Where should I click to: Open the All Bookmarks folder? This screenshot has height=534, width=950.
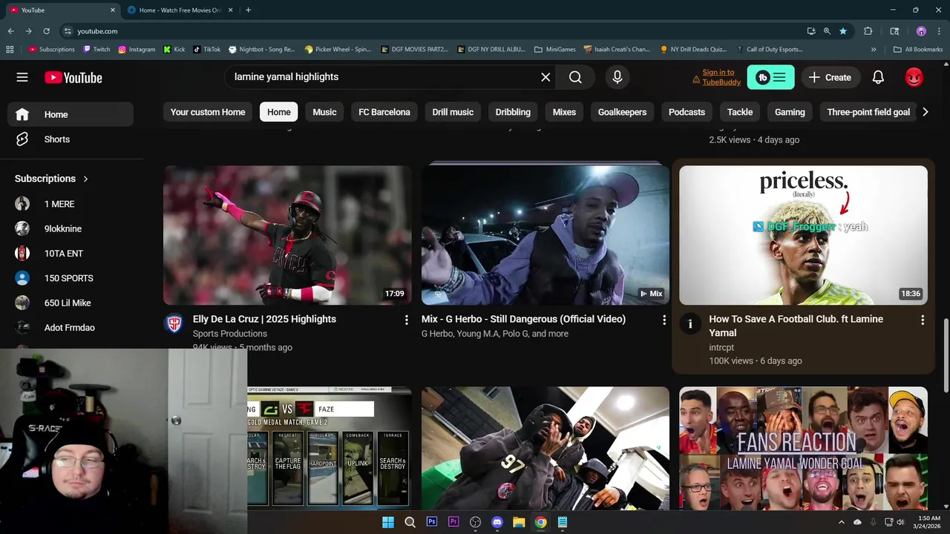tap(918, 50)
